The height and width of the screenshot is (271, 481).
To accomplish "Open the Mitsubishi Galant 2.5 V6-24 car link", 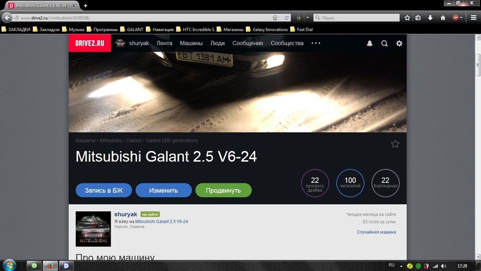I will pos(161,221).
